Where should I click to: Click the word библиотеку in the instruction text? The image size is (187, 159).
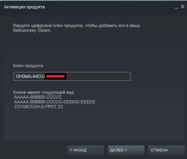[x=25, y=30]
